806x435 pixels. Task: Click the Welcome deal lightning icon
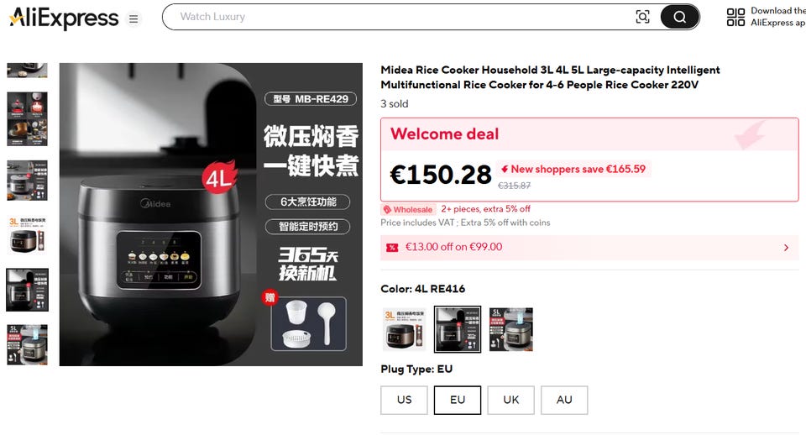[505, 169]
